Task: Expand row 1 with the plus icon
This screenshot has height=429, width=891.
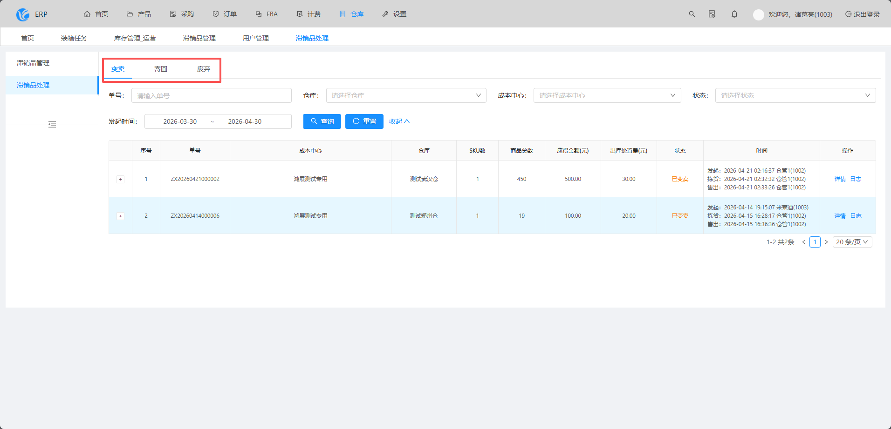Action: [x=121, y=179]
